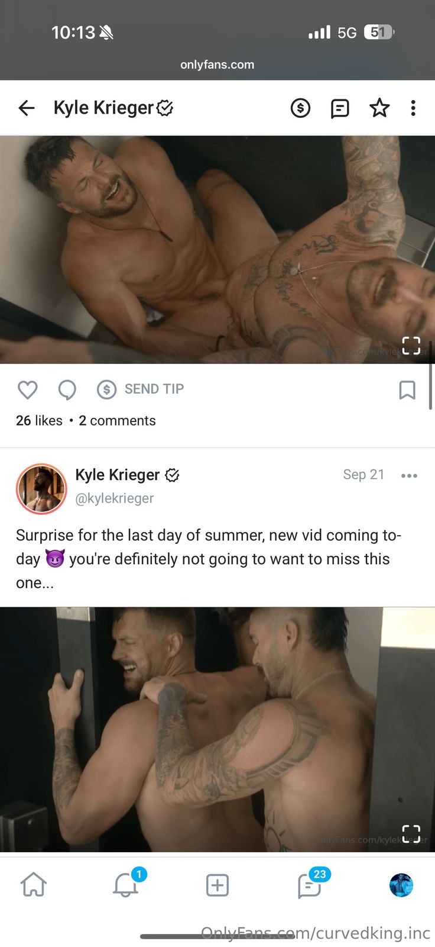Expand the Sep 21 post options menu
Image resolution: width=435 pixels, height=947 pixels.
[409, 475]
